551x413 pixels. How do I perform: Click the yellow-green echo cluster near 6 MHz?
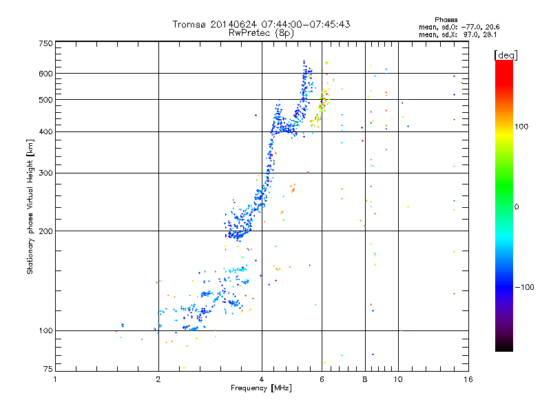pyautogui.click(x=320, y=107)
